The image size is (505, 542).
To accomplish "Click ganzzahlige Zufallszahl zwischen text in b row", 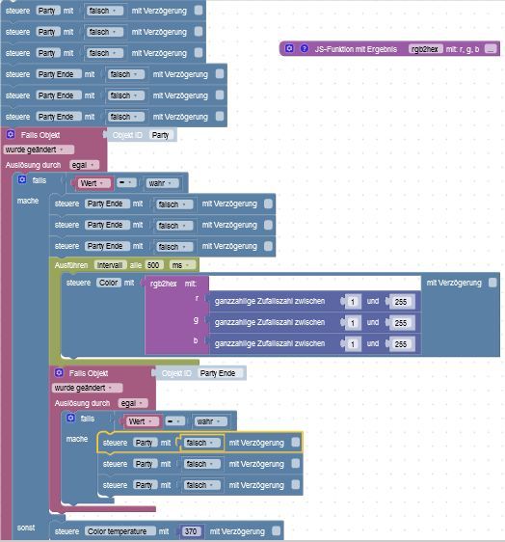I will point(270,343).
